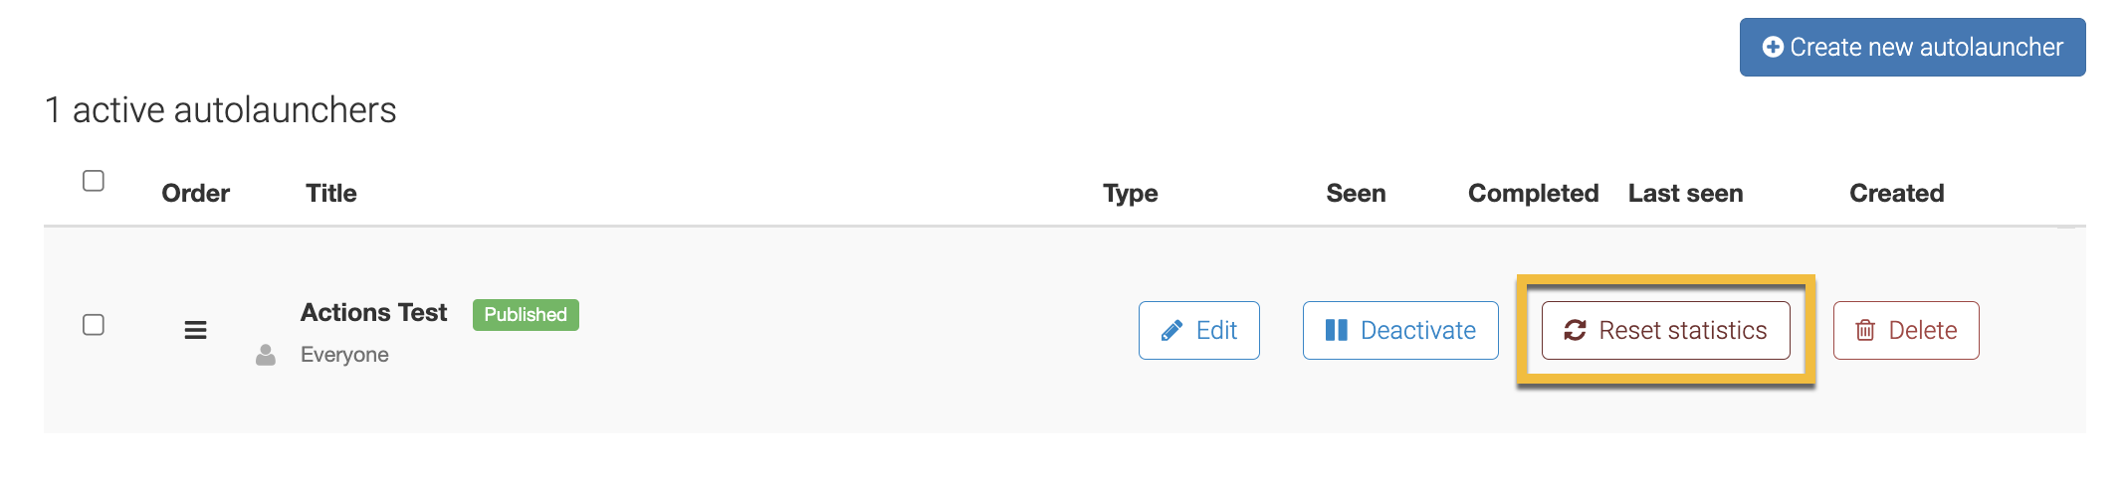Click the Everyone audience user icon

265,355
